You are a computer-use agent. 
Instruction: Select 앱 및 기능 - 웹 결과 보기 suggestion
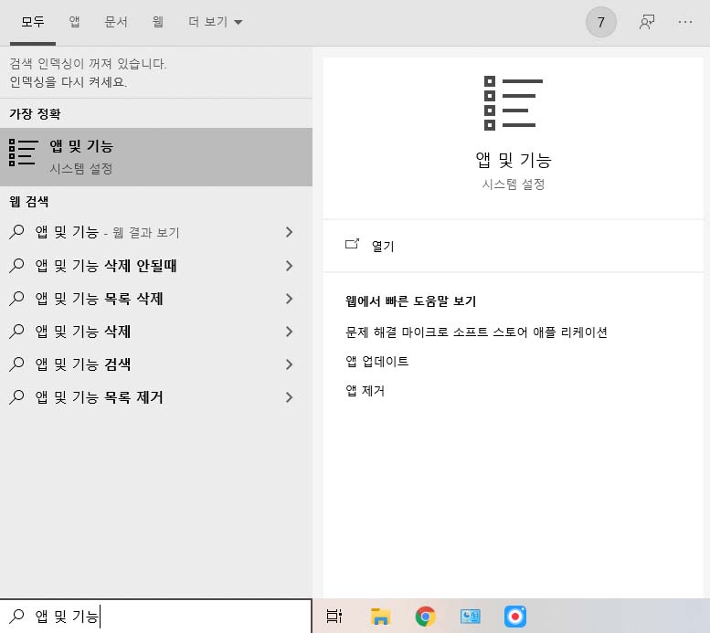(x=156, y=232)
